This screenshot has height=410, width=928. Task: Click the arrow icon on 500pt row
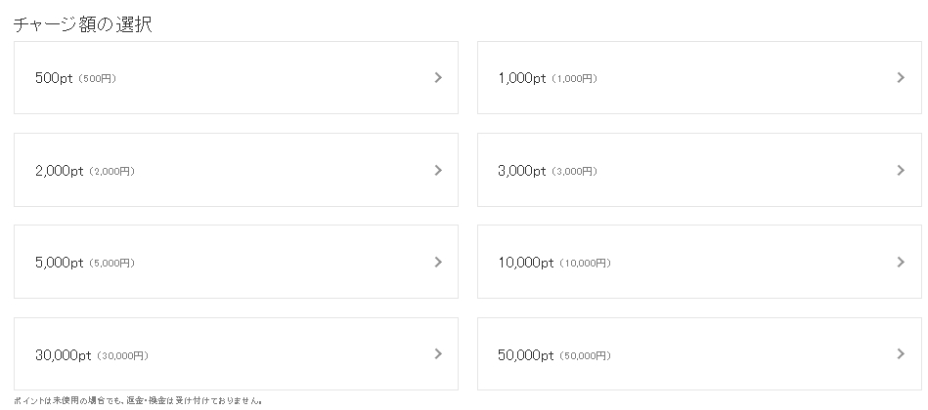point(438,78)
